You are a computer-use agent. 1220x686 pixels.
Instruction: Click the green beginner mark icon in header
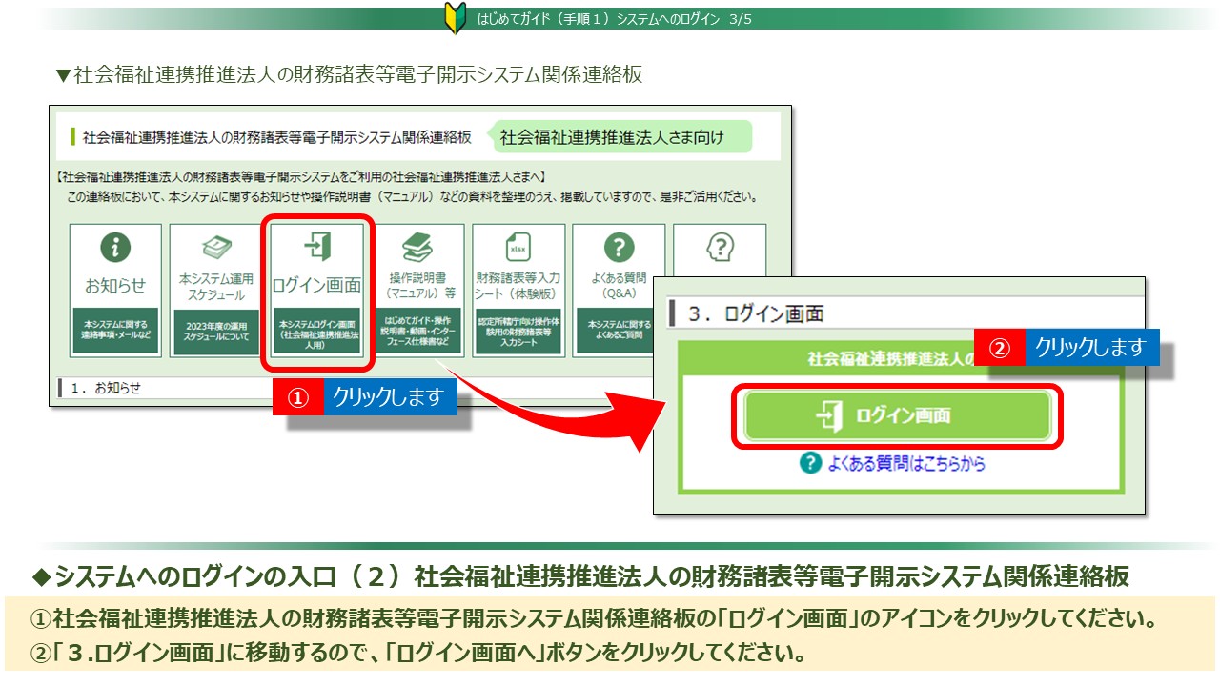click(455, 18)
